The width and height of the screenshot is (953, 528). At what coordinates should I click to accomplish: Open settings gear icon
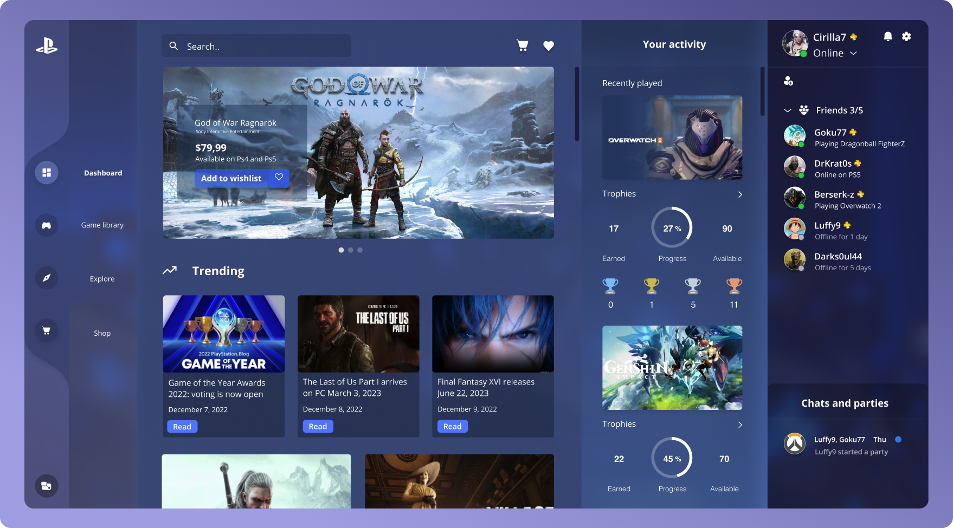[x=906, y=37]
